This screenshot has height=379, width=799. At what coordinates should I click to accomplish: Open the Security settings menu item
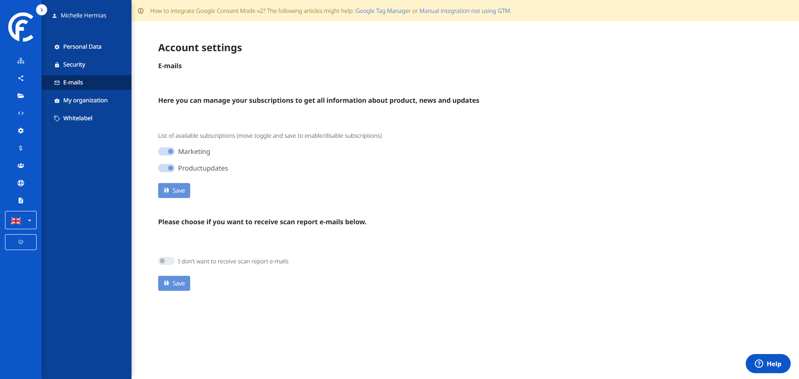tap(74, 64)
